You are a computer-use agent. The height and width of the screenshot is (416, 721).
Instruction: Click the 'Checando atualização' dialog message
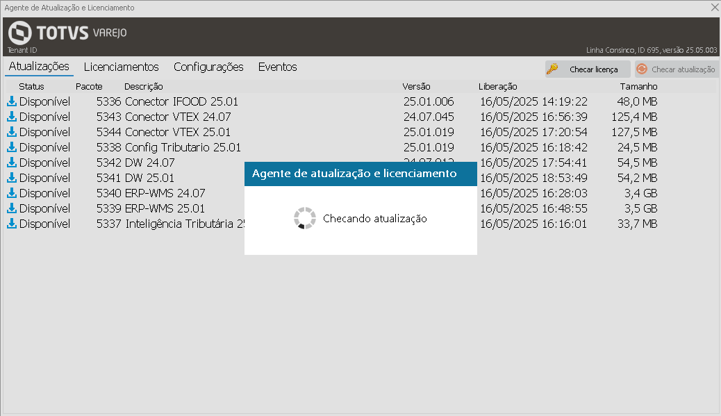(x=375, y=218)
